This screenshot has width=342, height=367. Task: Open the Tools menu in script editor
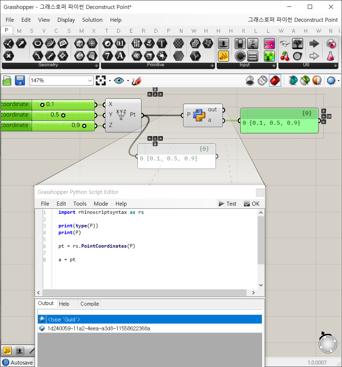click(x=80, y=203)
